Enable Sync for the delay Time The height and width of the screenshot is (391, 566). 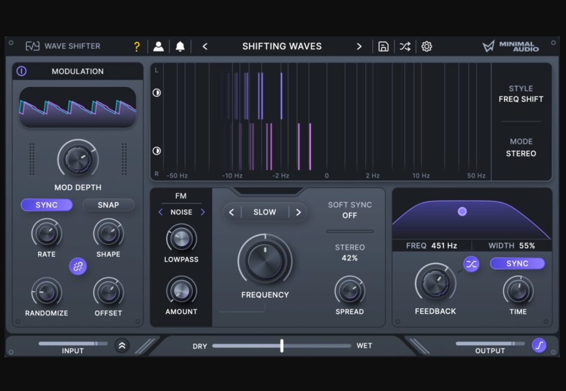(518, 263)
